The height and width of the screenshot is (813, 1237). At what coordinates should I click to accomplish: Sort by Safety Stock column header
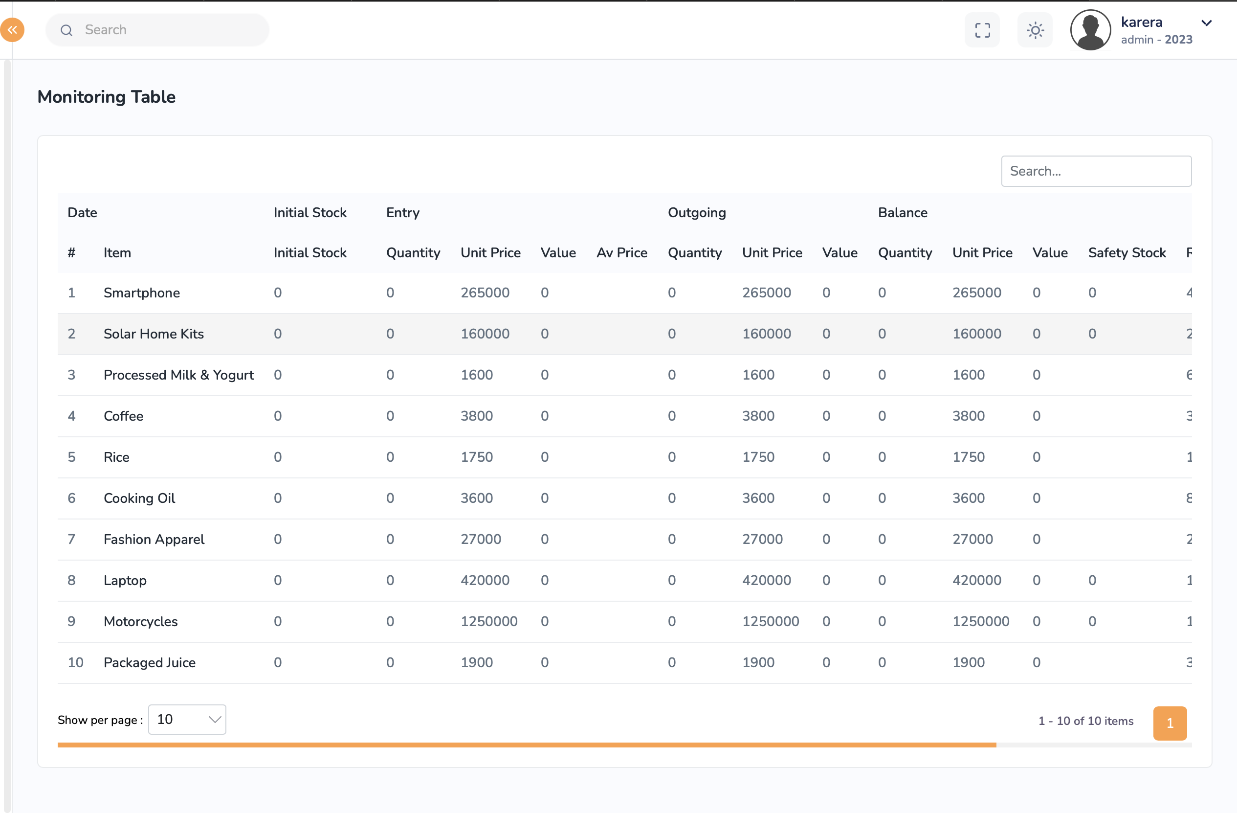1127,253
